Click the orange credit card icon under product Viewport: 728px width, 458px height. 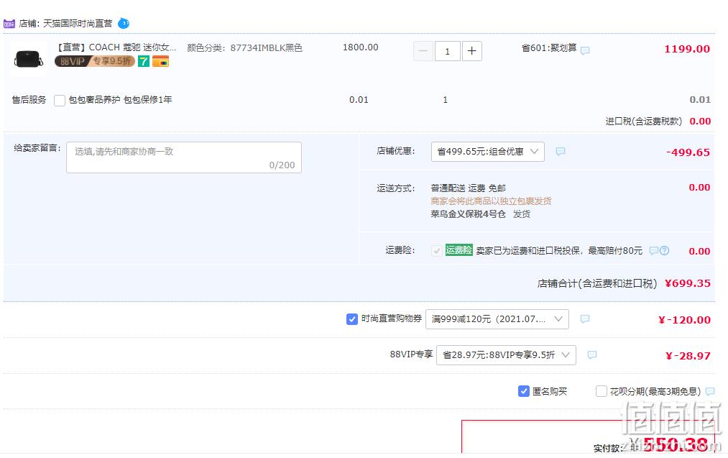pyautogui.click(x=161, y=61)
